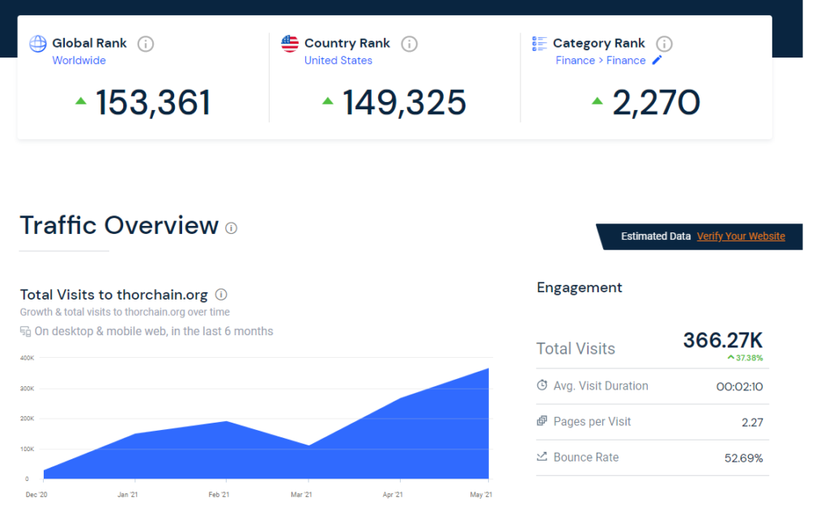Click the Category Rank list icon
Screen dimensions: 829x532
point(539,44)
